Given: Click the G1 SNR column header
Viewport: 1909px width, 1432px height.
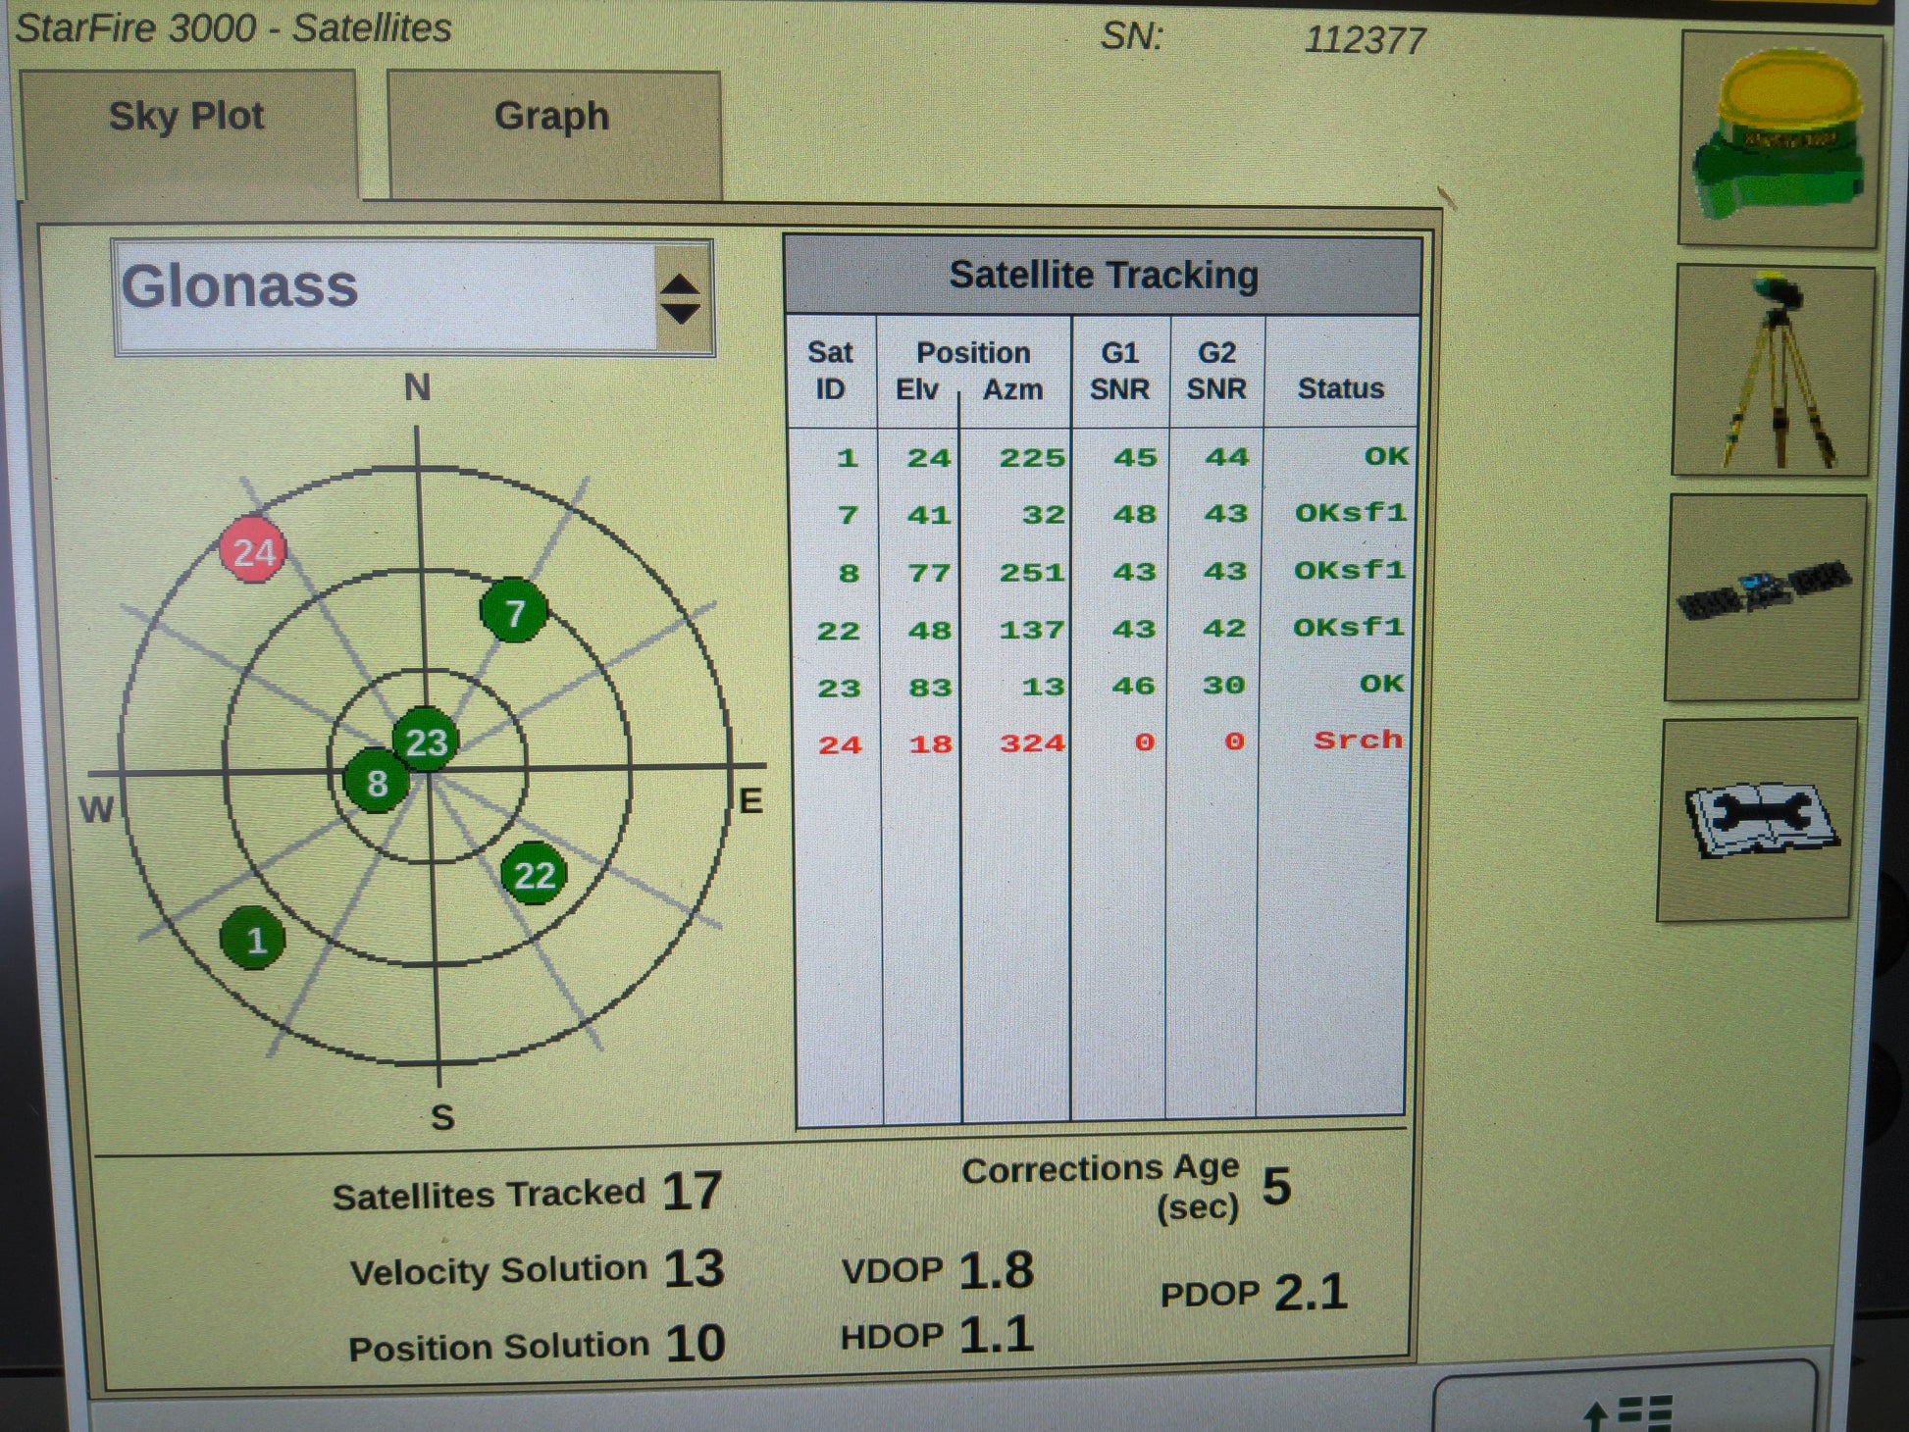Looking at the screenshot, I should point(1120,371).
